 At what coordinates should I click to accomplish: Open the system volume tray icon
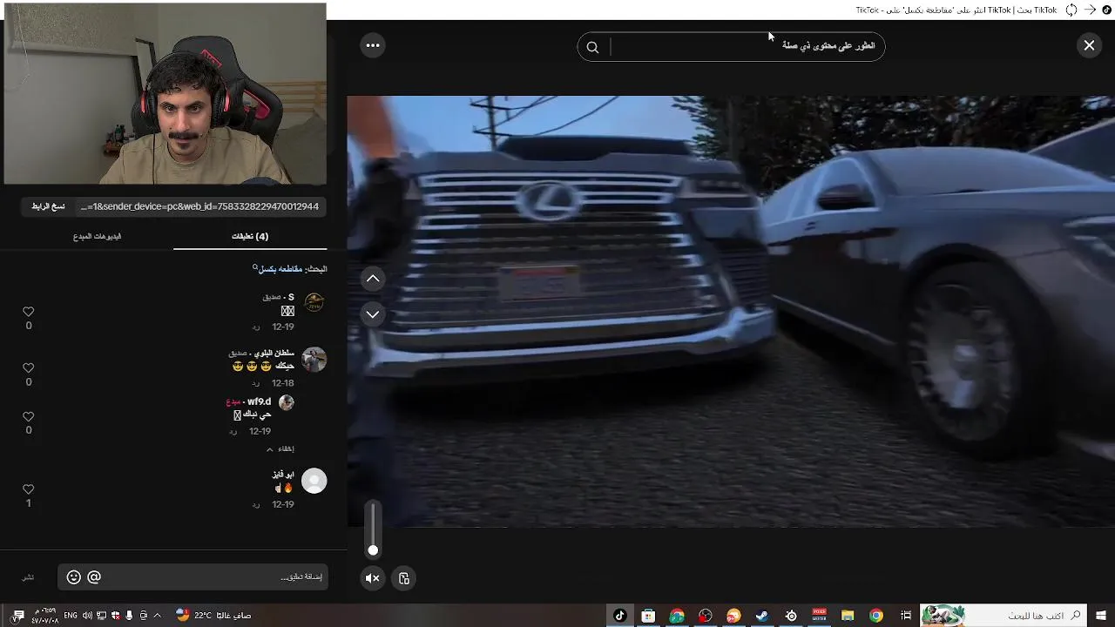pyautogui.click(x=87, y=616)
